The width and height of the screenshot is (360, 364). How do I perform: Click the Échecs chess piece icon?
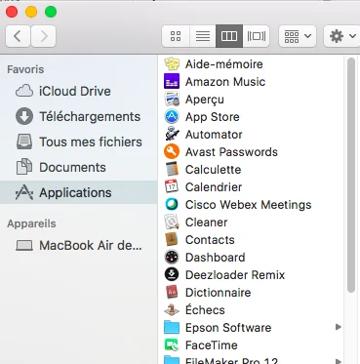click(x=172, y=310)
